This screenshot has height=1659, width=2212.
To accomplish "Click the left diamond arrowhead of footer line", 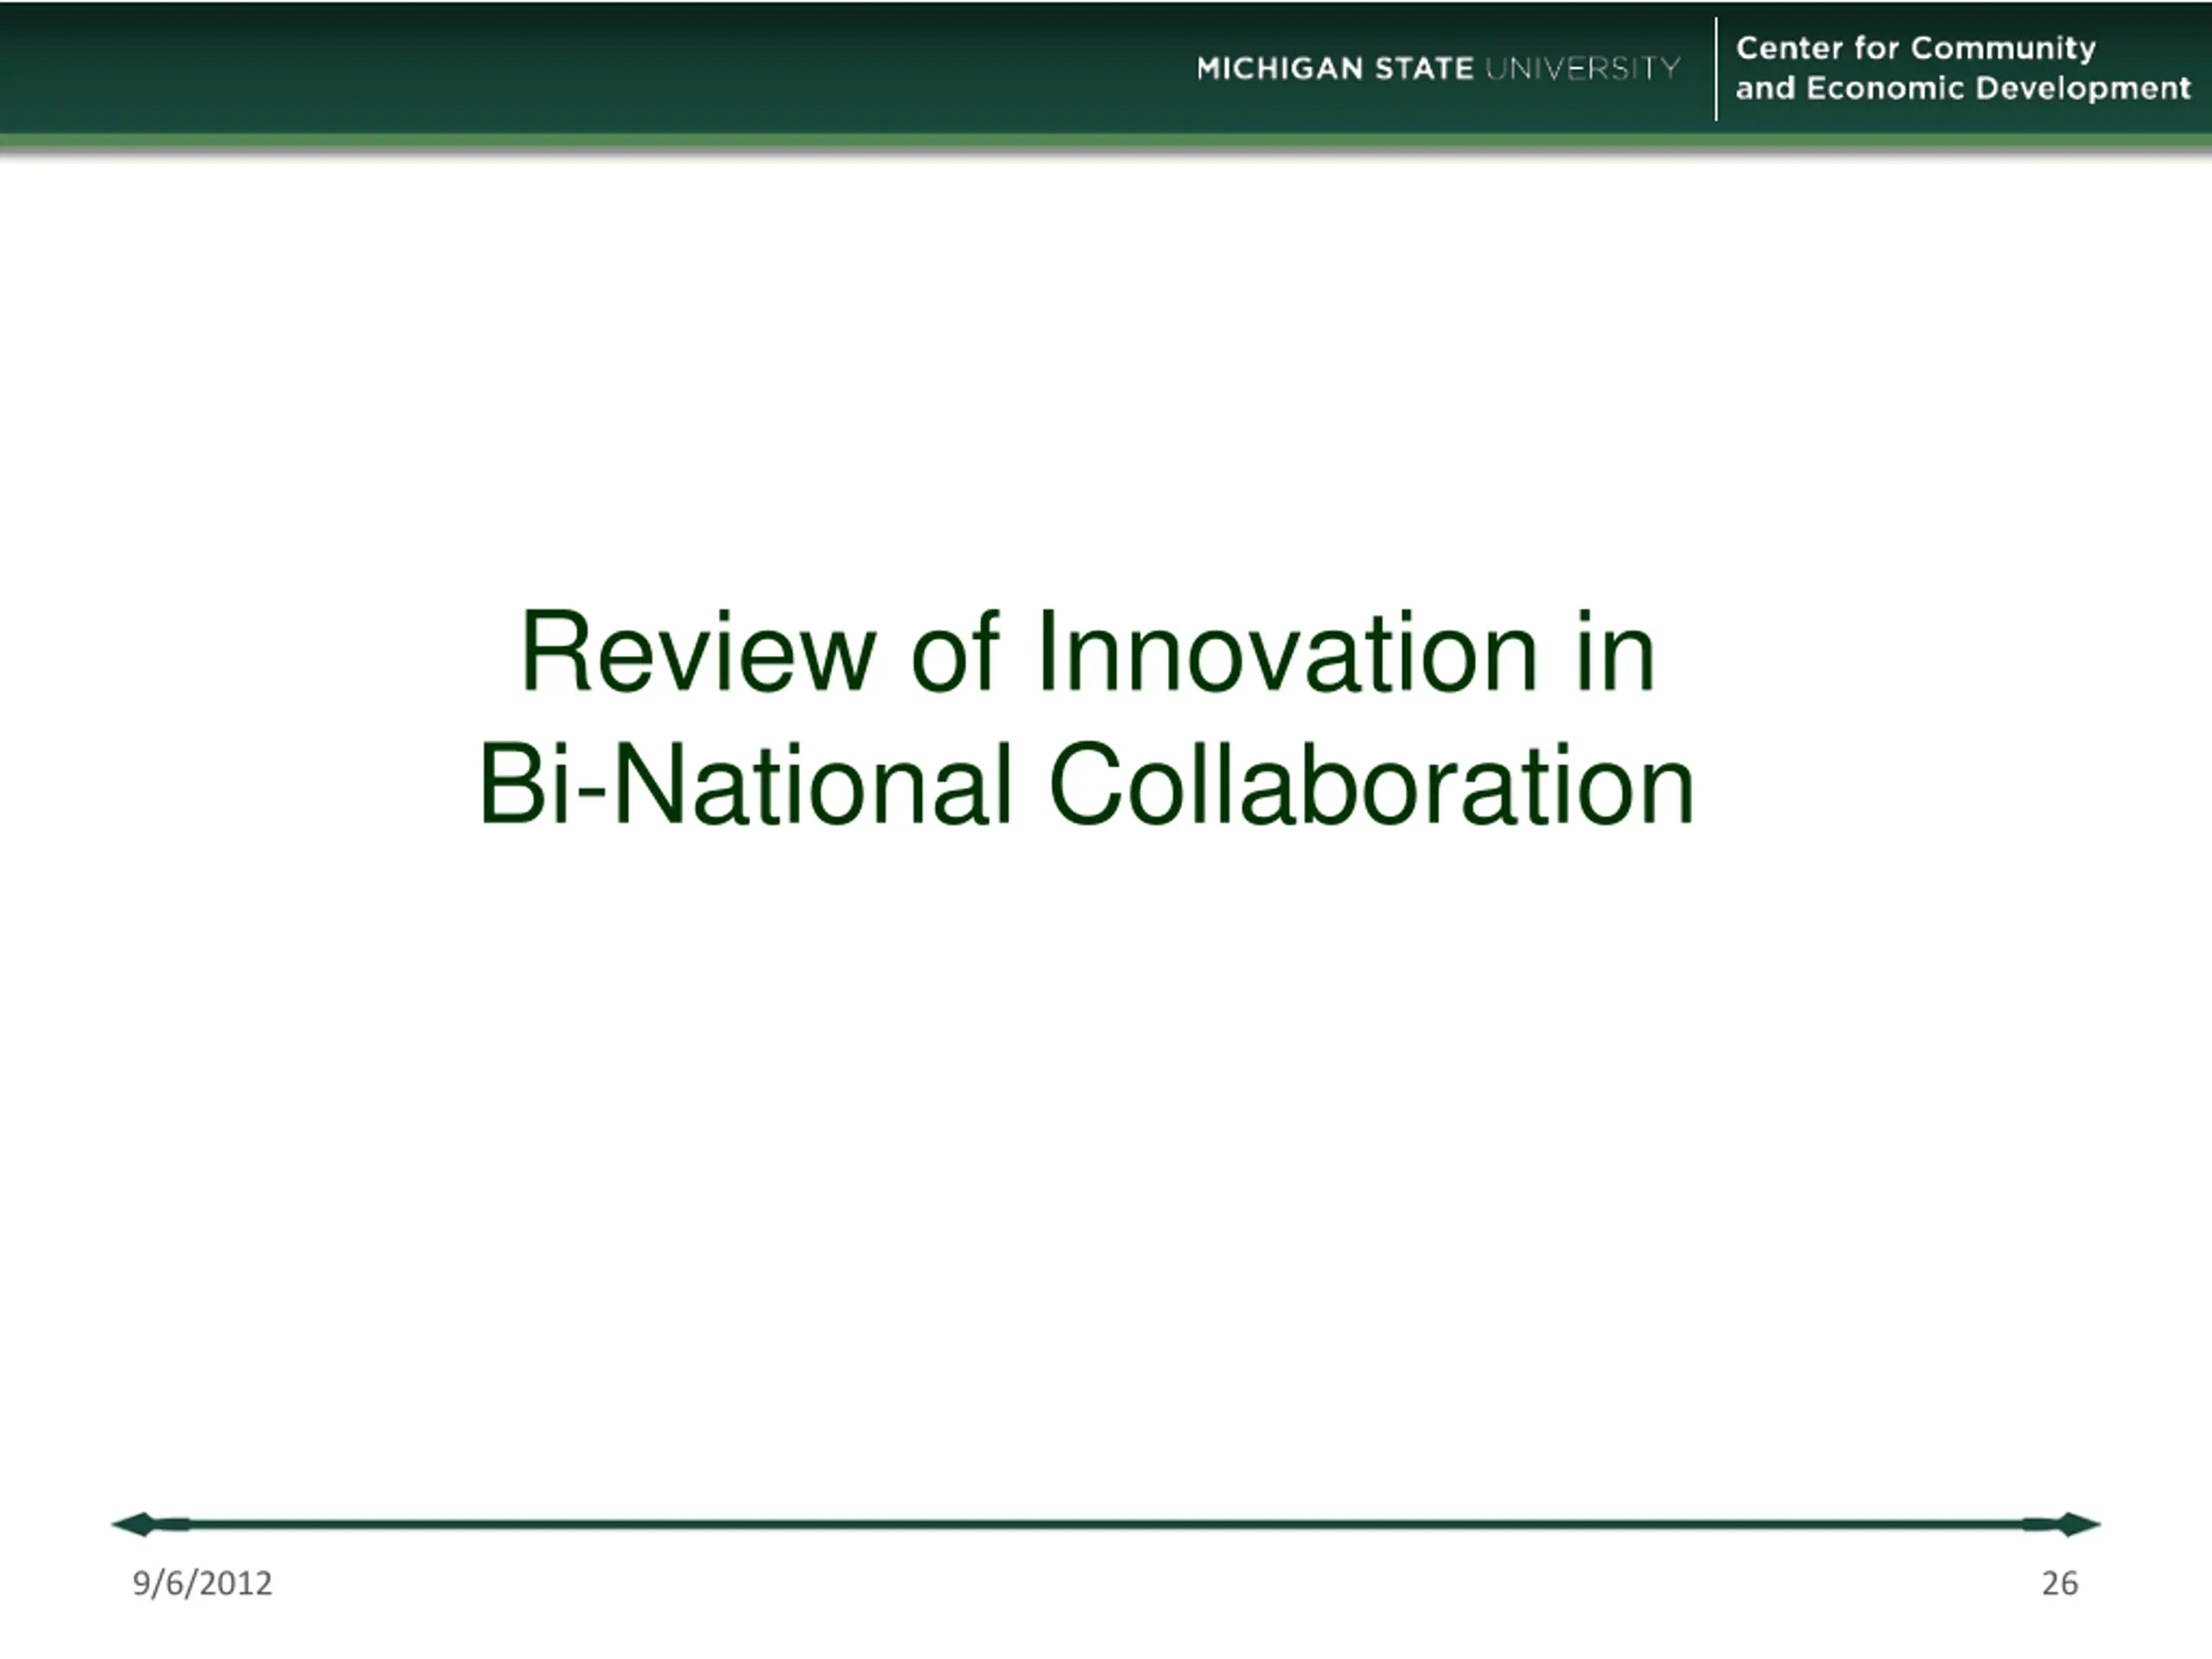I will 138,1525.
